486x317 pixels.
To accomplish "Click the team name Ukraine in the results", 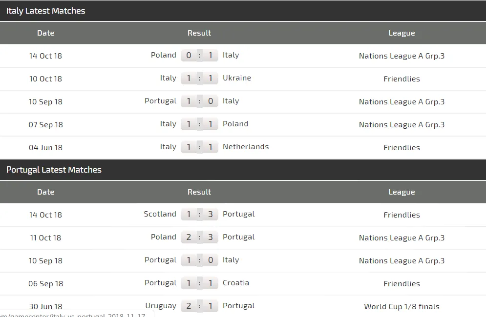I will [237, 78].
